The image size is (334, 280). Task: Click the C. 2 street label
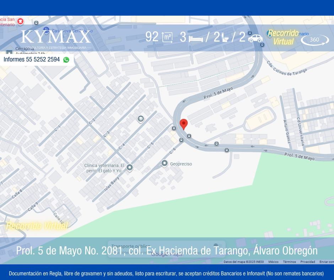pyautogui.click(x=92, y=121)
